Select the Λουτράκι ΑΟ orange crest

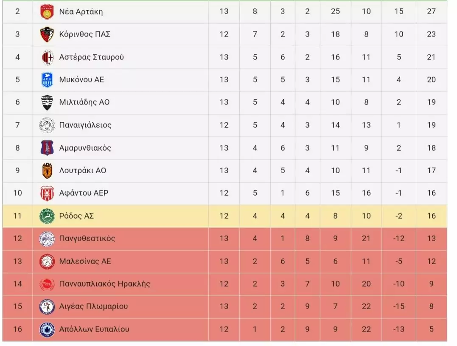[x=47, y=171]
